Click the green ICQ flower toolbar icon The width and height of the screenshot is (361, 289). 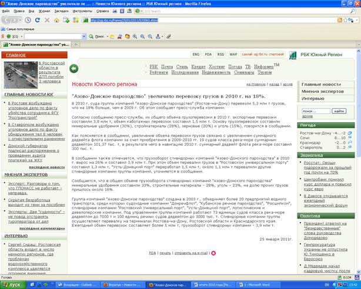(8, 36)
